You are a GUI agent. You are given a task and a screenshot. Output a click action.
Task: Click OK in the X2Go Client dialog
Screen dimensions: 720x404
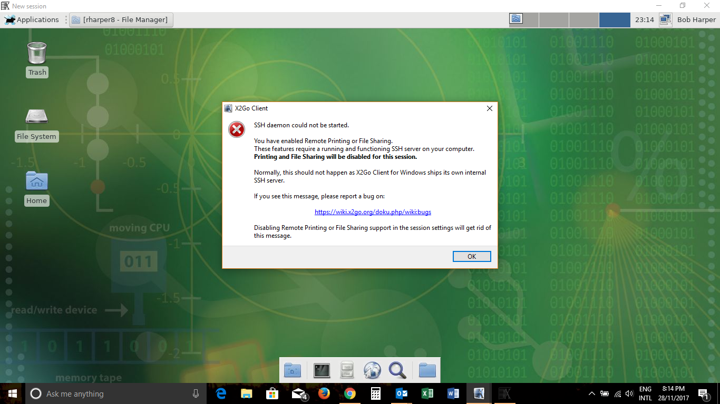(x=472, y=256)
